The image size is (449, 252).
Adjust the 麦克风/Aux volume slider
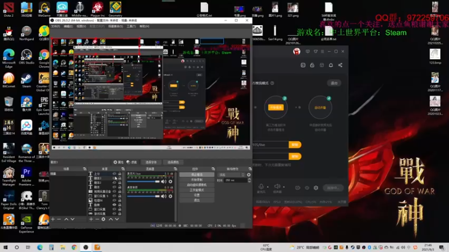click(143, 181)
